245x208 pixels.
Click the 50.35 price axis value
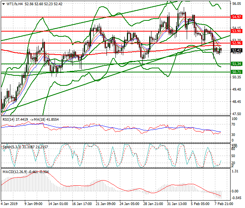tap(236, 77)
